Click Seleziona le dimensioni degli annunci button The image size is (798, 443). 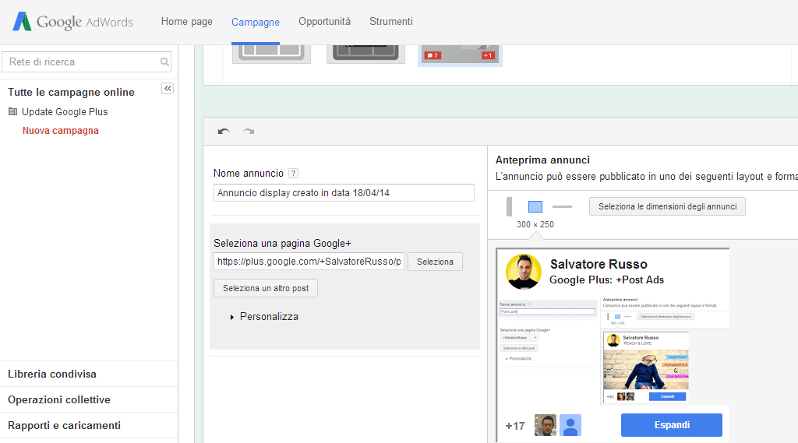click(667, 206)
